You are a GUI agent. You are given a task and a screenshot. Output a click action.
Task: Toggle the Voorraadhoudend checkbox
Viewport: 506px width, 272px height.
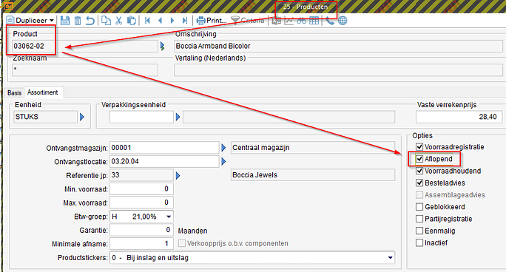point(419,171)
